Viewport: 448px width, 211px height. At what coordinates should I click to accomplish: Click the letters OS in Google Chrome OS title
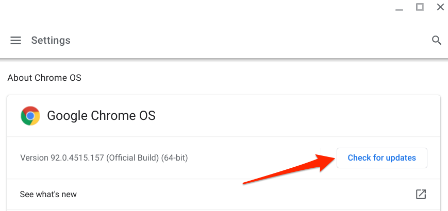click(x=147, y=116)
